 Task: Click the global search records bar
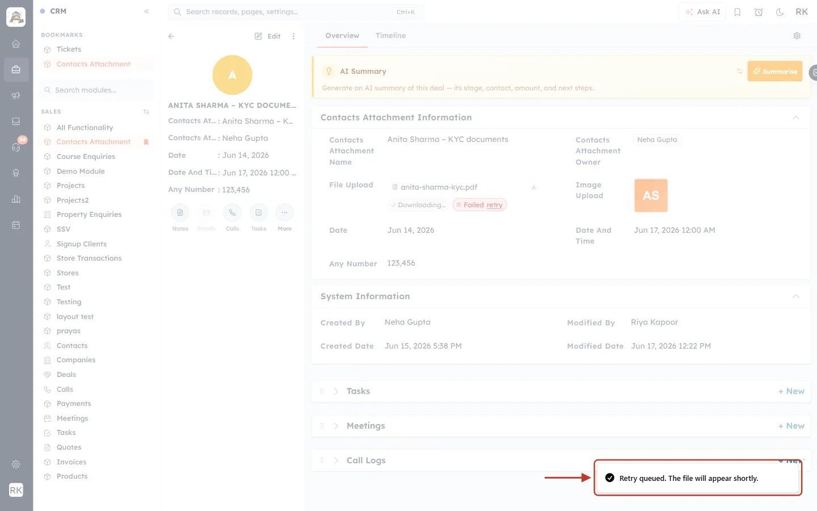pos(296,12)
